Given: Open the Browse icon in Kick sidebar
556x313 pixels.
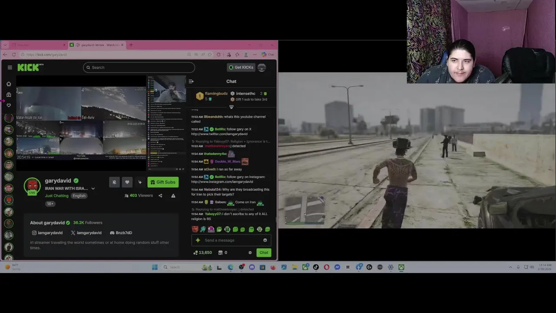Looking at the screenshot, I should pyautogui.click(x=9, y=94).
